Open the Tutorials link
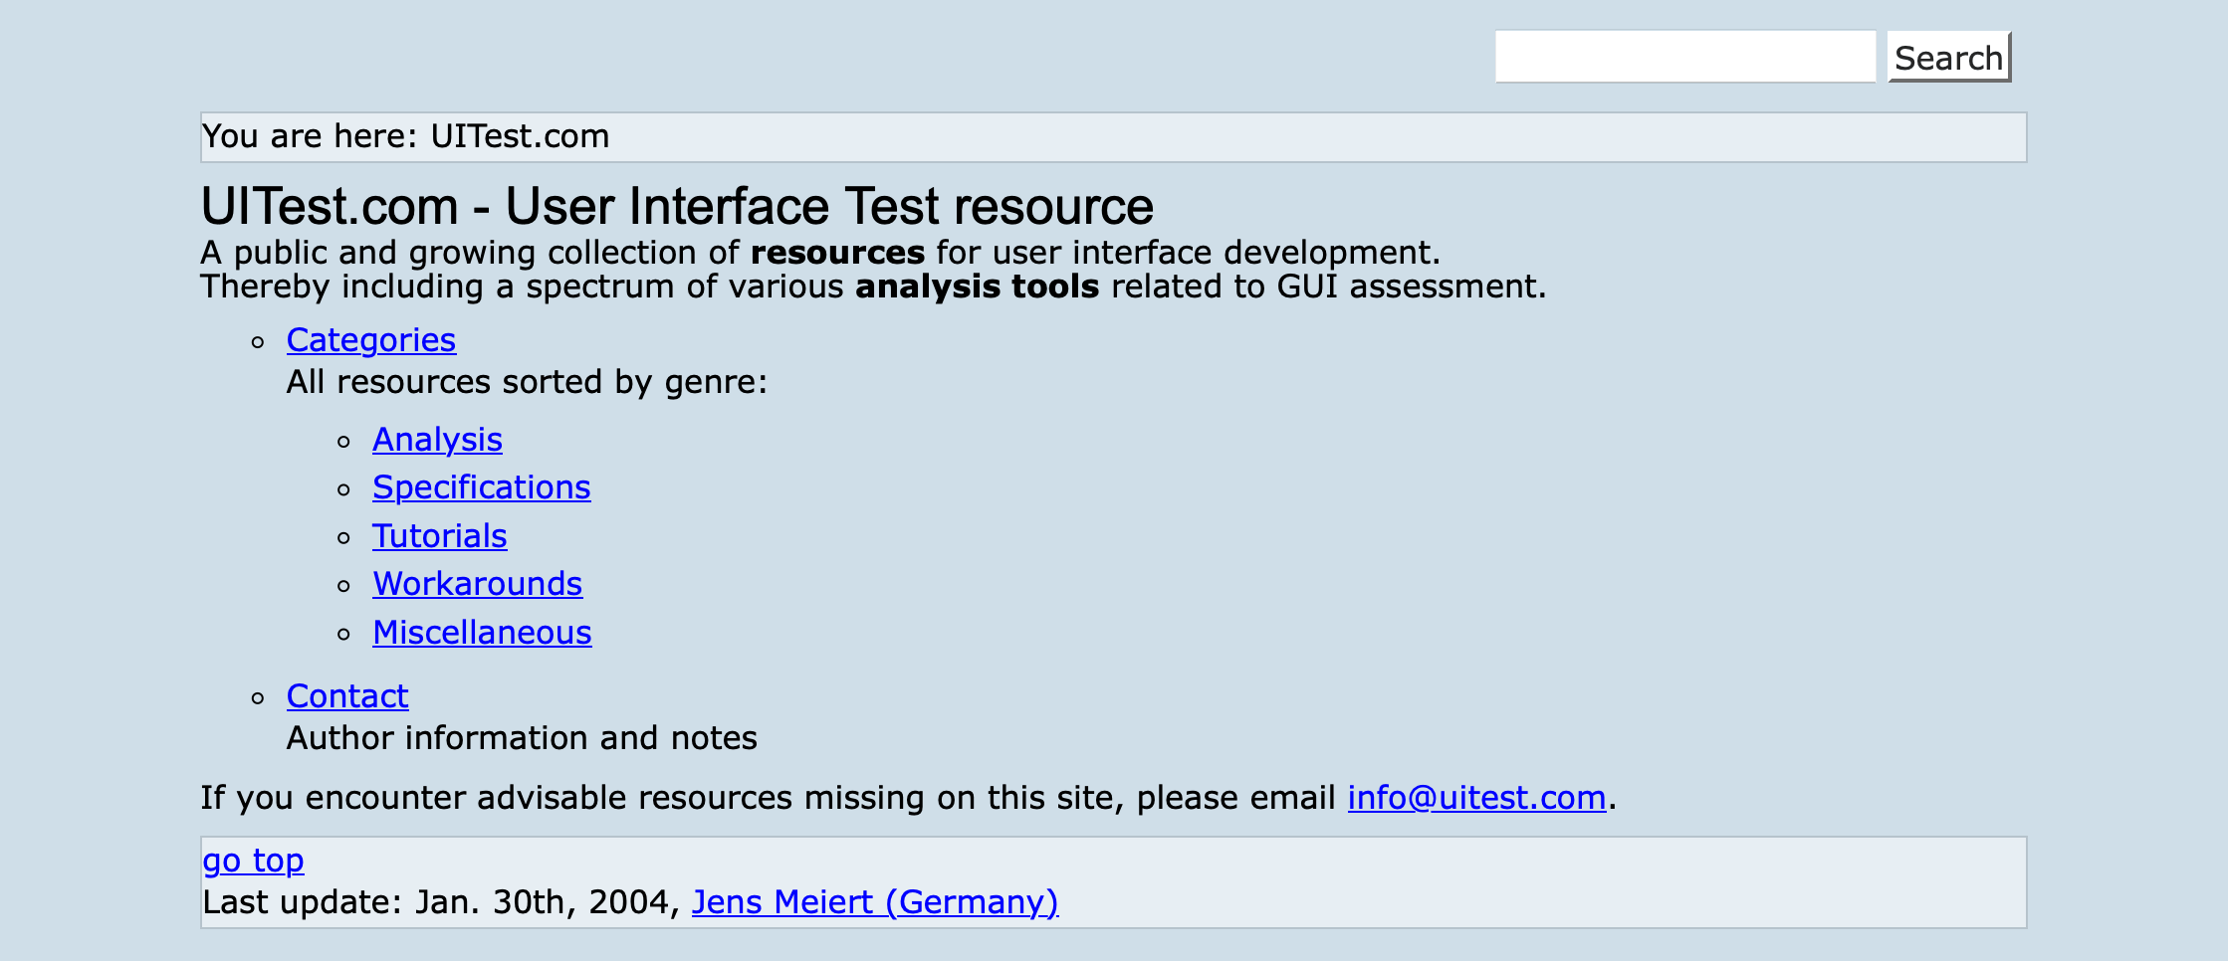The image size is (2228, 961). point(440,536)
